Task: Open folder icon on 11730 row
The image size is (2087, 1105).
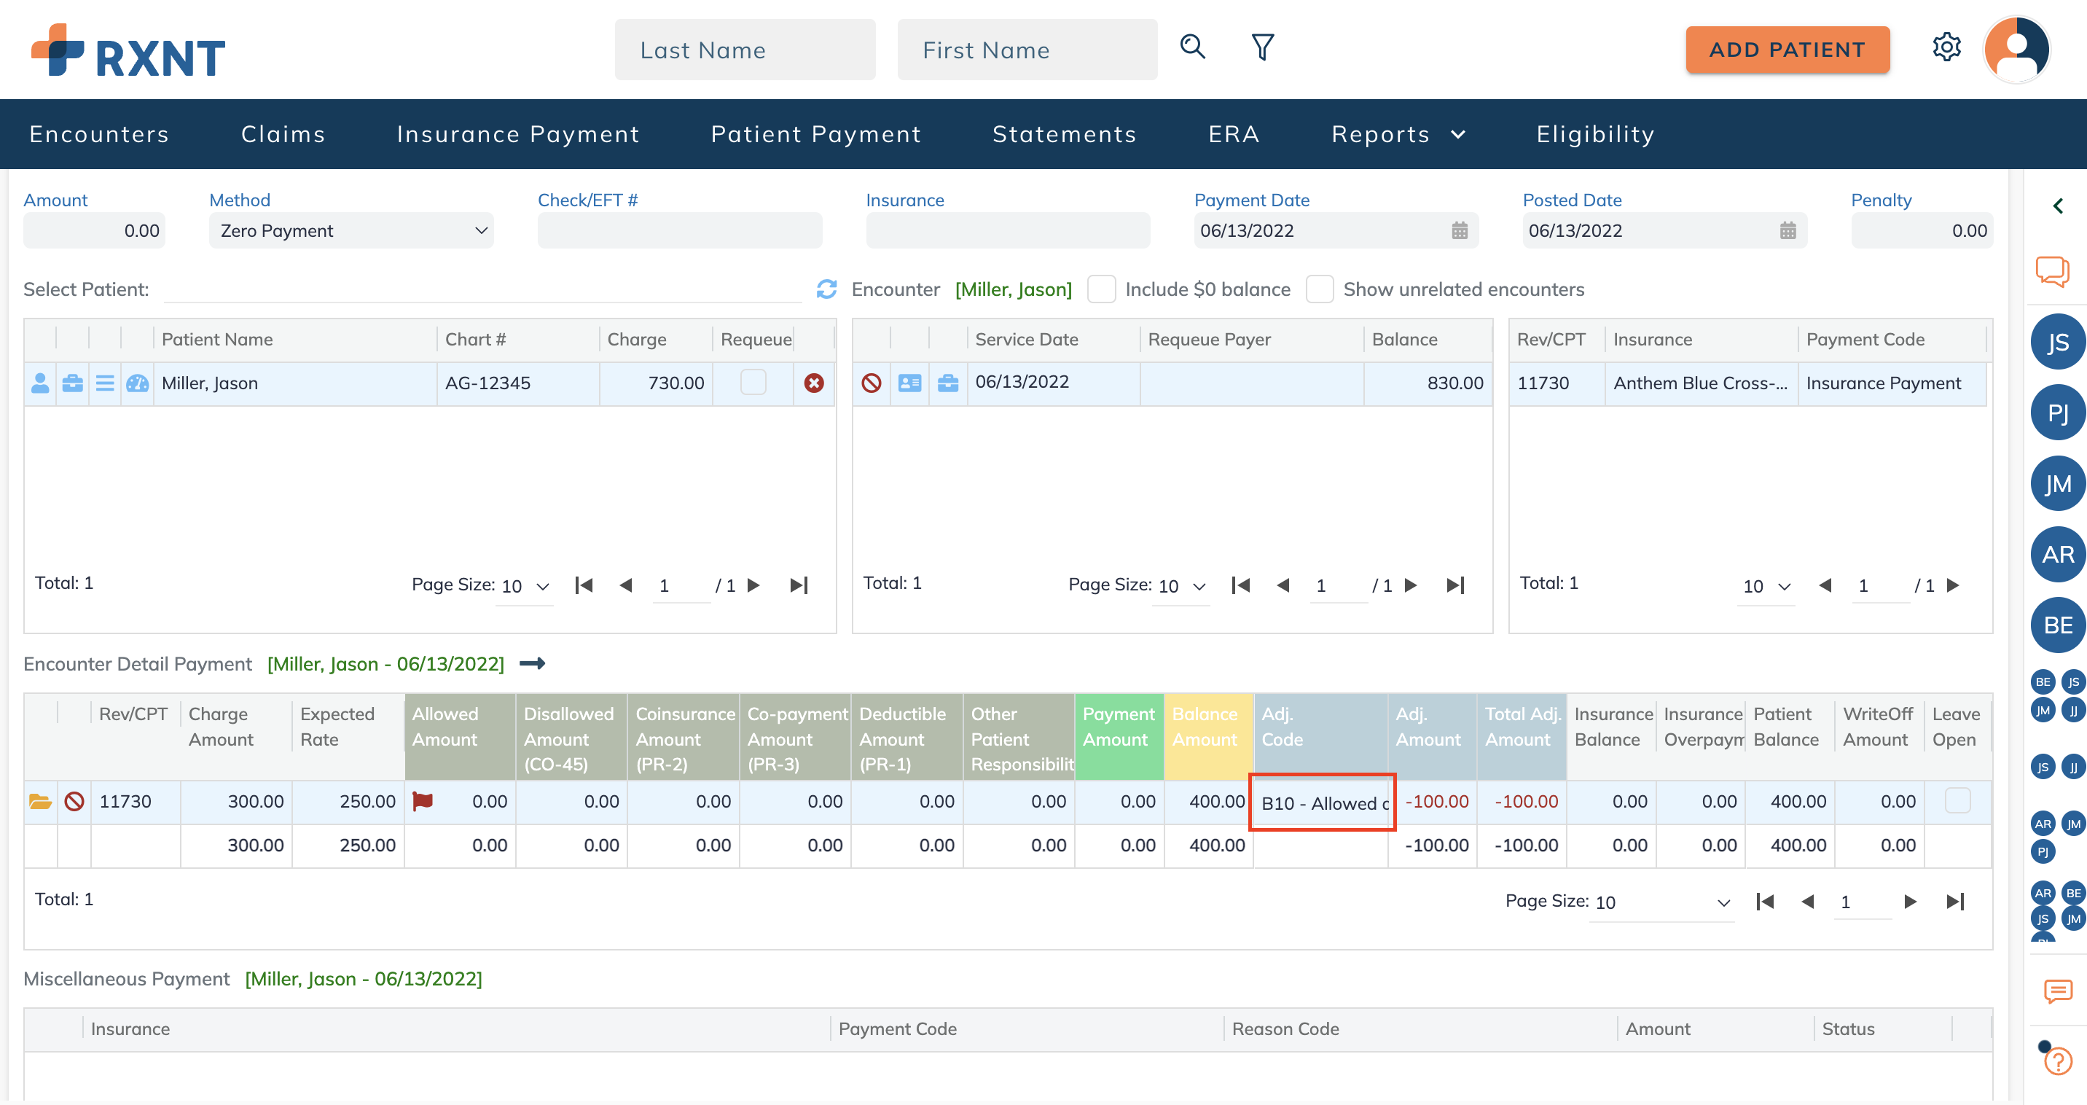Action: point(39,801)
